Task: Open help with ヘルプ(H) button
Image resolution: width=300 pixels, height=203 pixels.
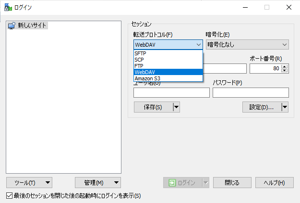Action: (x=275, y=183)
